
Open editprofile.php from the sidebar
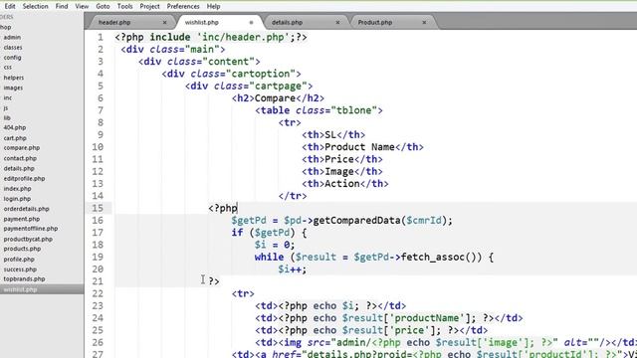[24, 178]
